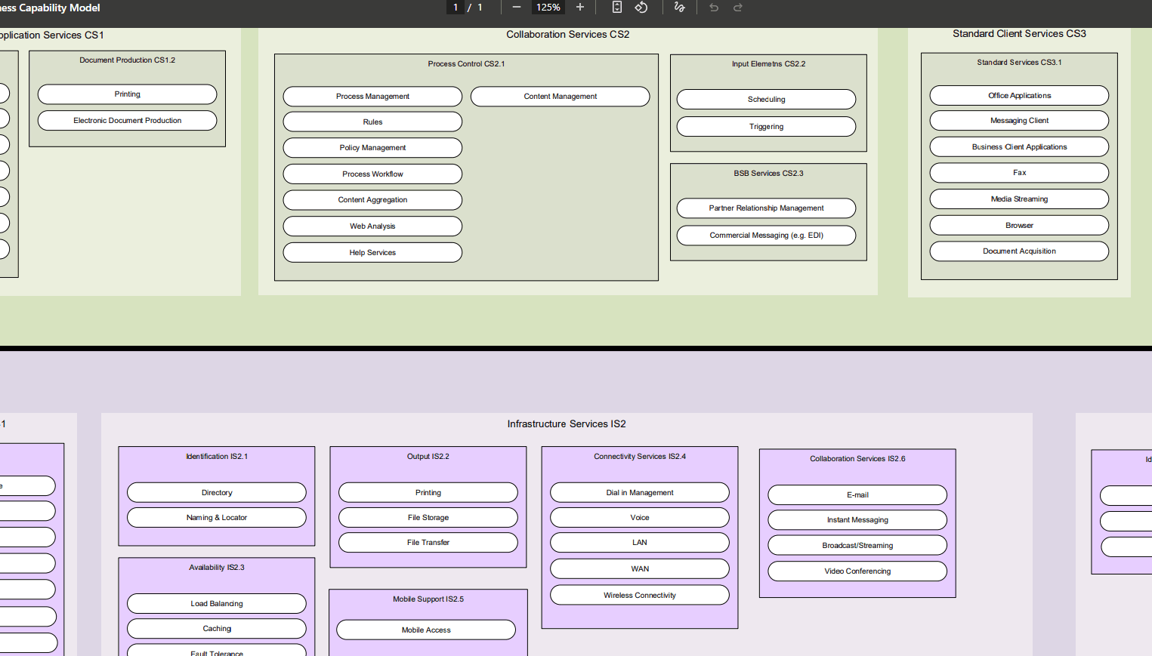Select the E-mail box under Collaboration Services IS2.6
Image resolution: width=1152 pixels, height=656 pixels.
pyautogui.click(x=857, y=494)
